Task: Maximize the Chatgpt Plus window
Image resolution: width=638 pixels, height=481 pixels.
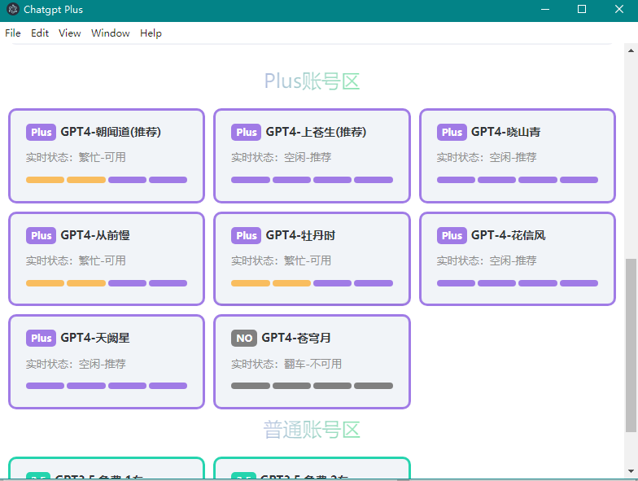Action: pos(582,9)
